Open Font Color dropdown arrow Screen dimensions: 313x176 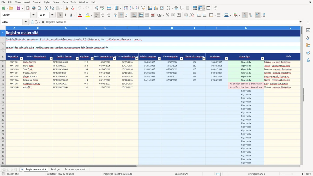coord(83,15)
